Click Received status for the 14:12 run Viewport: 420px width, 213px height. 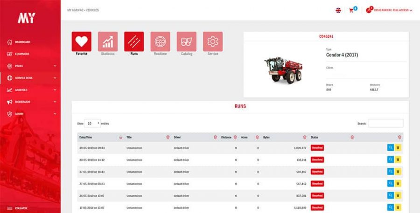tap(317, 160)
